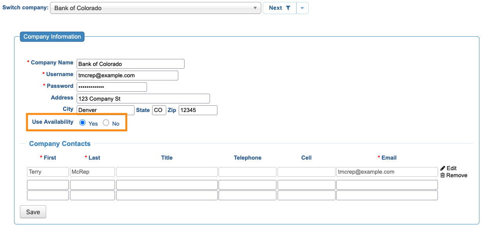Screen dimensions: 488x233
Task: Click the Save button
Action: click(x=33, y=212)
